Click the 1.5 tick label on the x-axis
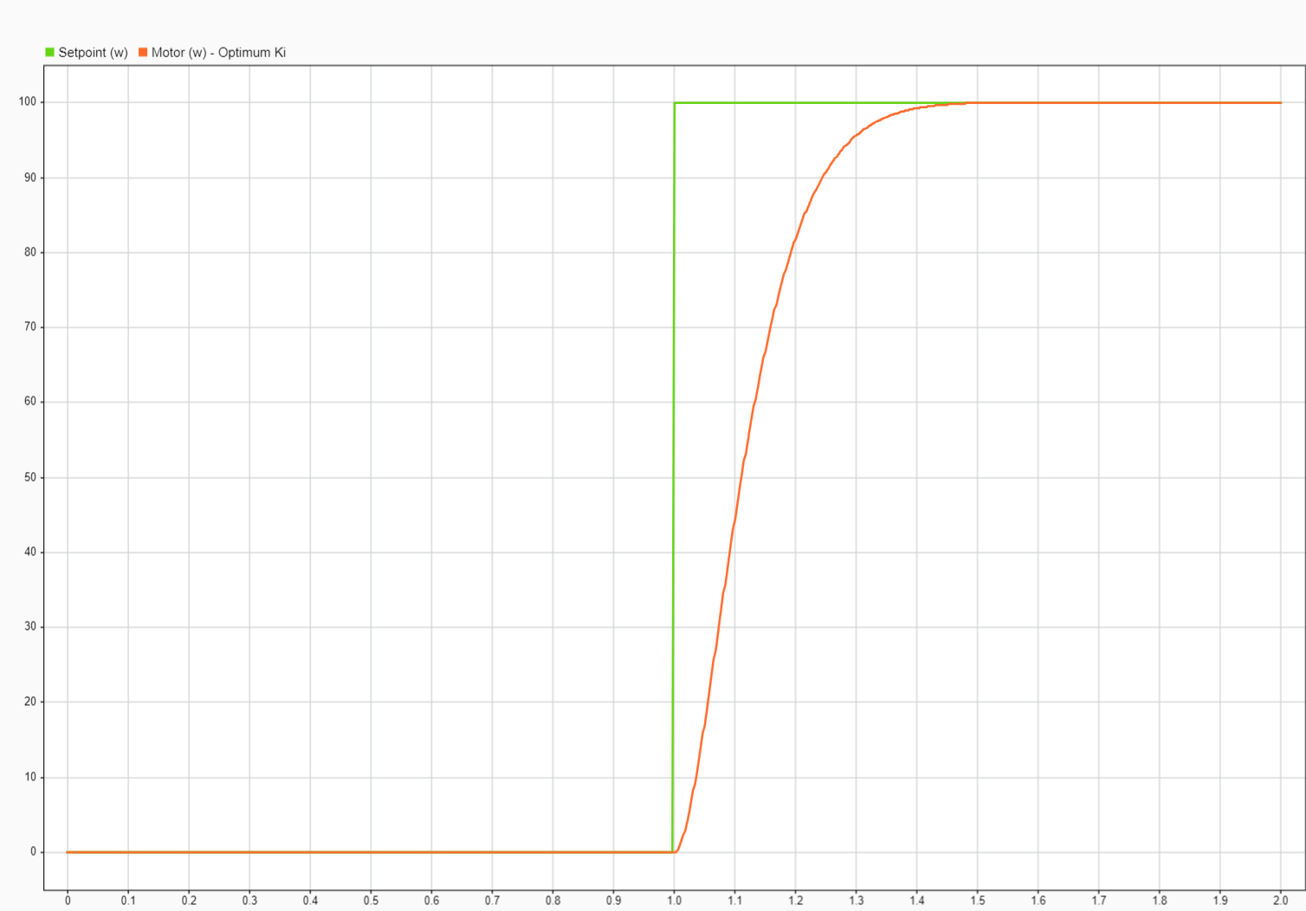Image resolution: width=1306 pixels, height=911 pixels. click(977, 901)
